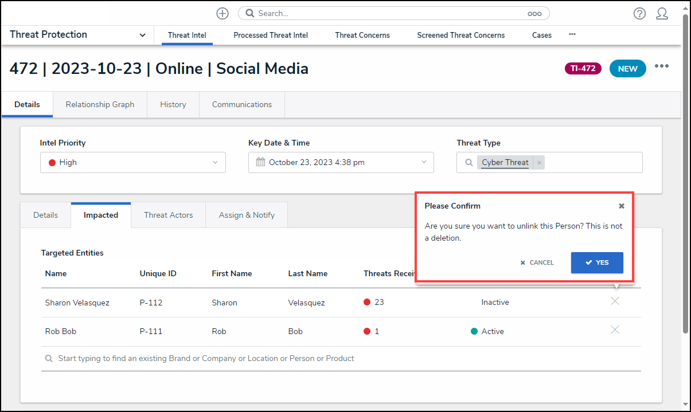This screenshot has width=691, height=412.
Task: Switch to the Relationship Graph tab
Action: [x=100, y=104]
